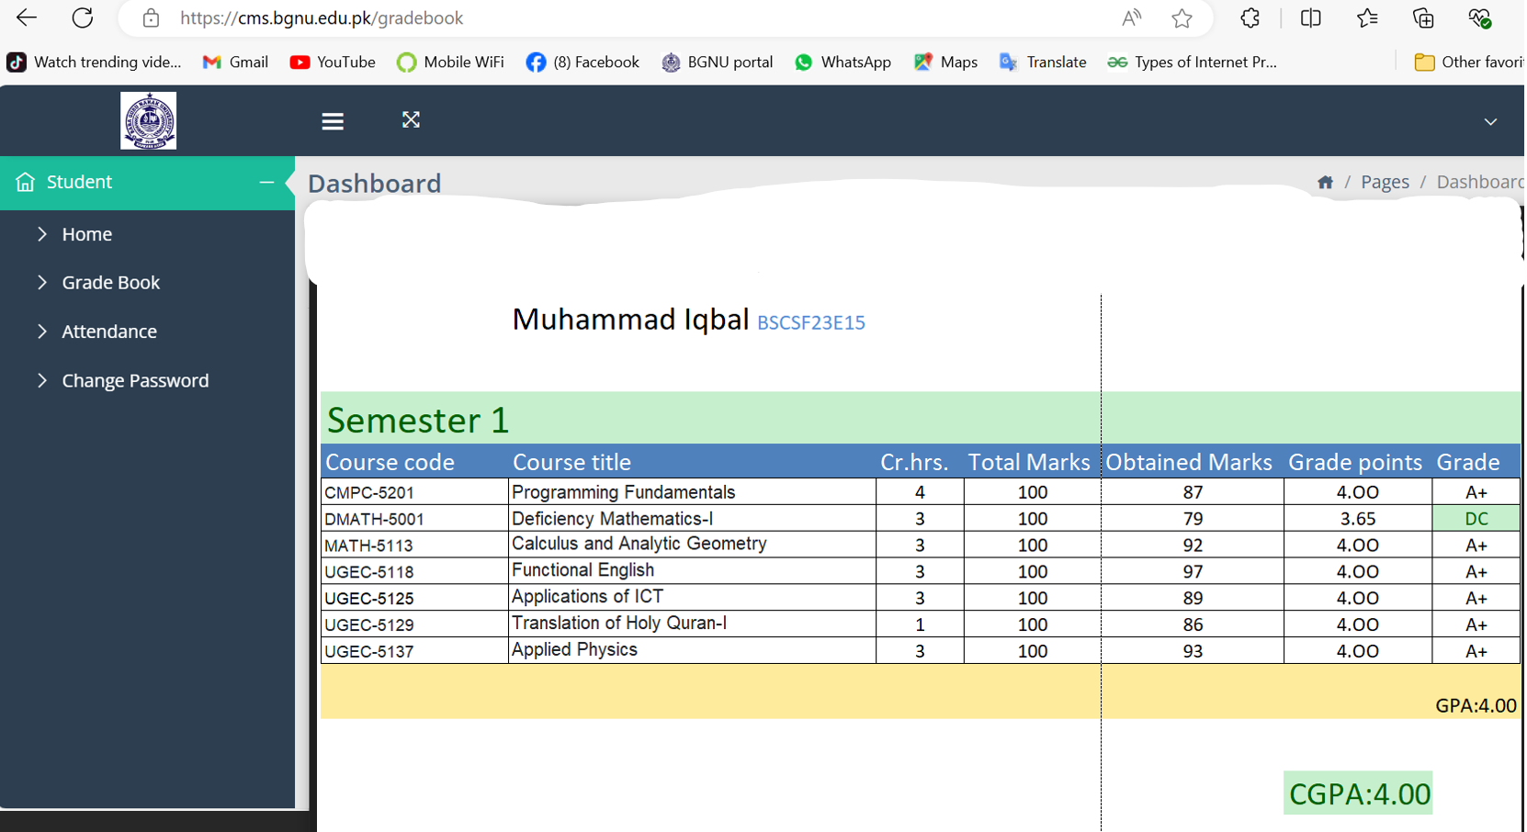Reload the gradebook page

coord(83,17)
